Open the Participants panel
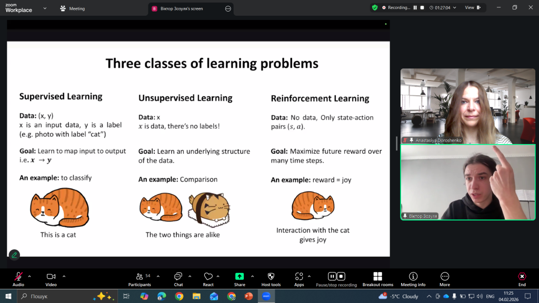This screenshot has width=539, height=303. click(139, 277)
